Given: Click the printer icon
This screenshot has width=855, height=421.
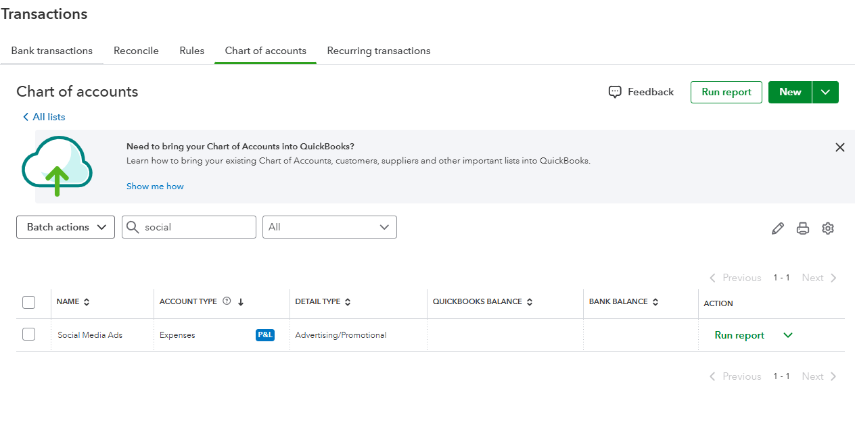Looking at the screenshot, I should coord(803,228).
